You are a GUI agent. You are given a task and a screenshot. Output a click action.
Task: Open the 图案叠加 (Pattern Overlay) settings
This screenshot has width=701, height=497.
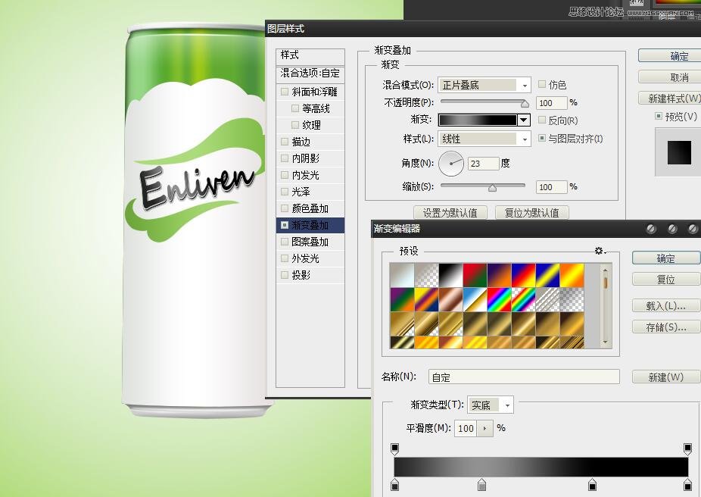click(x=310, y=242)
